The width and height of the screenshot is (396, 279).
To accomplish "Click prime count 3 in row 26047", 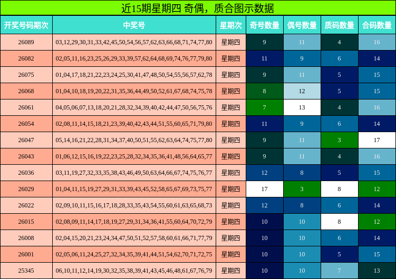I will click(339, 140).
